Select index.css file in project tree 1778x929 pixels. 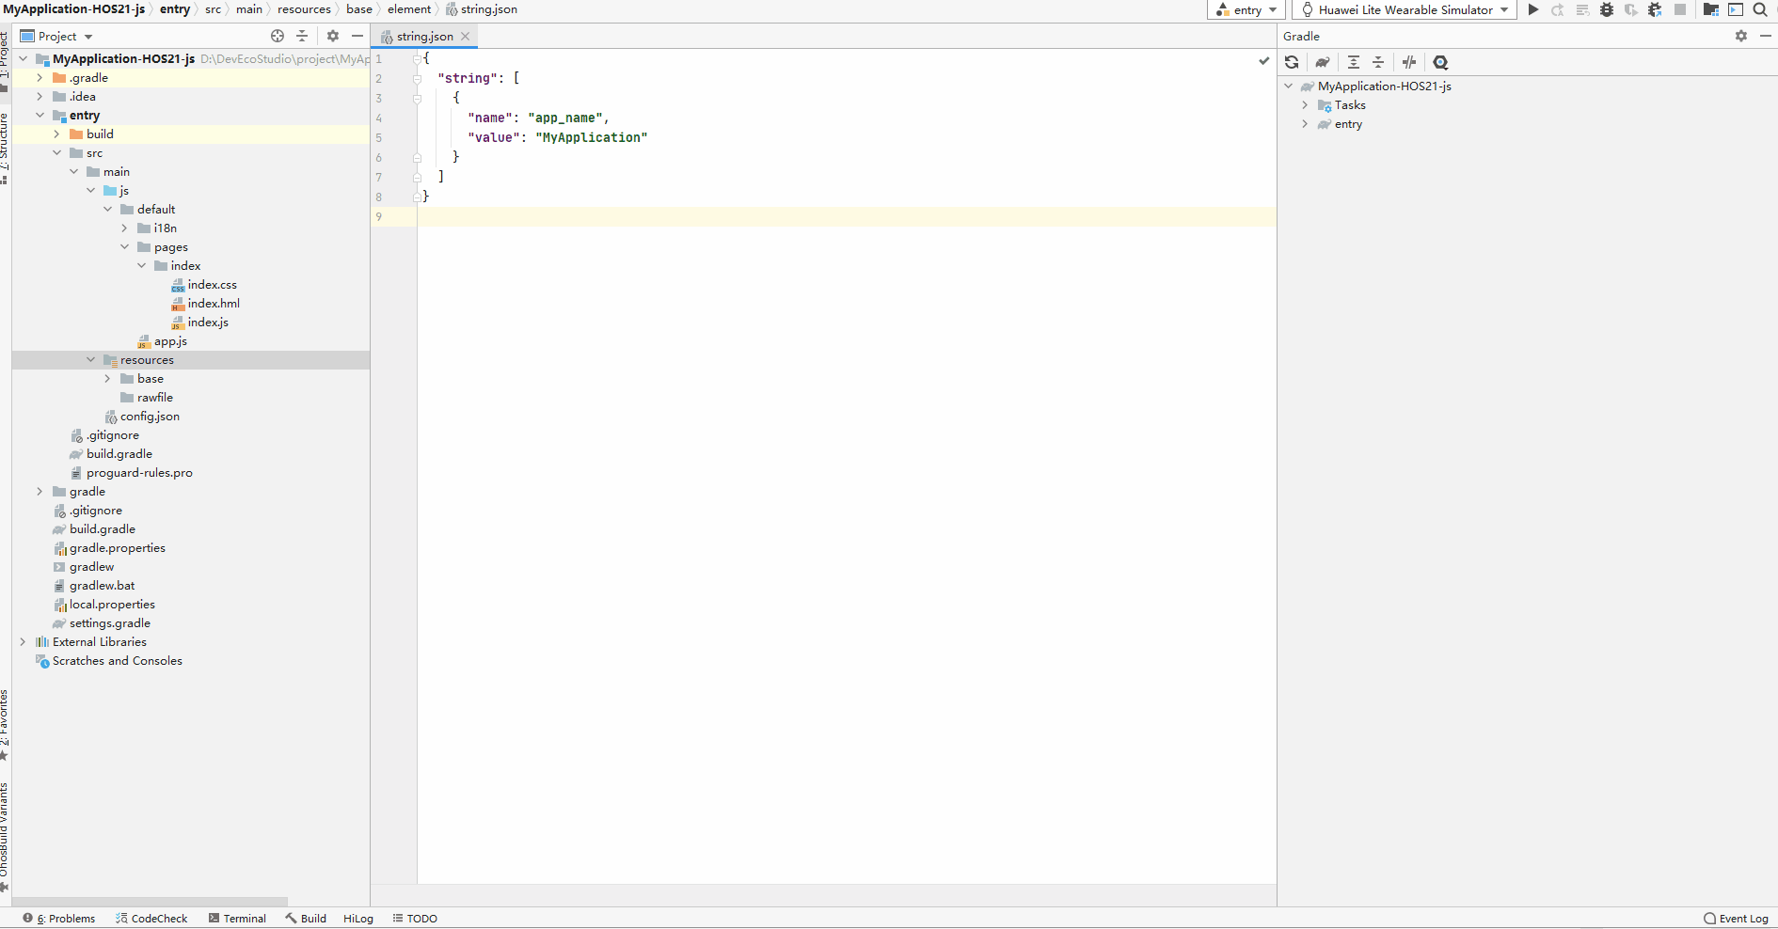pyautogui.click(x=212, y=284)
